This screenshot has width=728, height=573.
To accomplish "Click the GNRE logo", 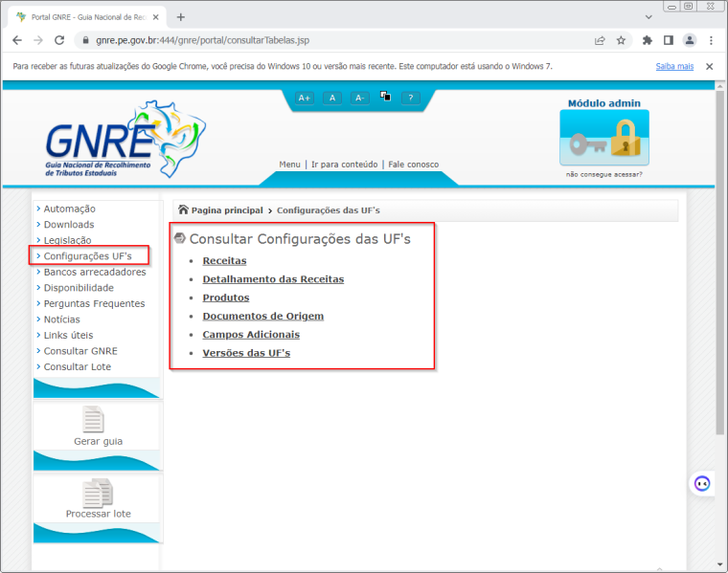I will 124,139.
